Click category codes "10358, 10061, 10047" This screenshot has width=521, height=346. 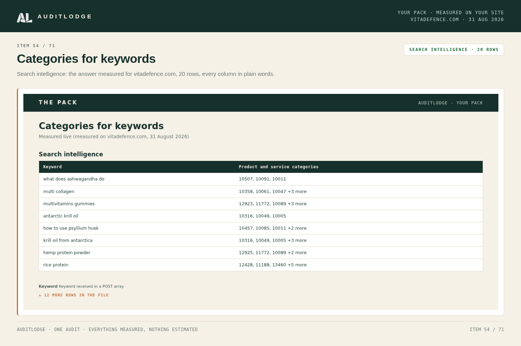coord(262,192)
